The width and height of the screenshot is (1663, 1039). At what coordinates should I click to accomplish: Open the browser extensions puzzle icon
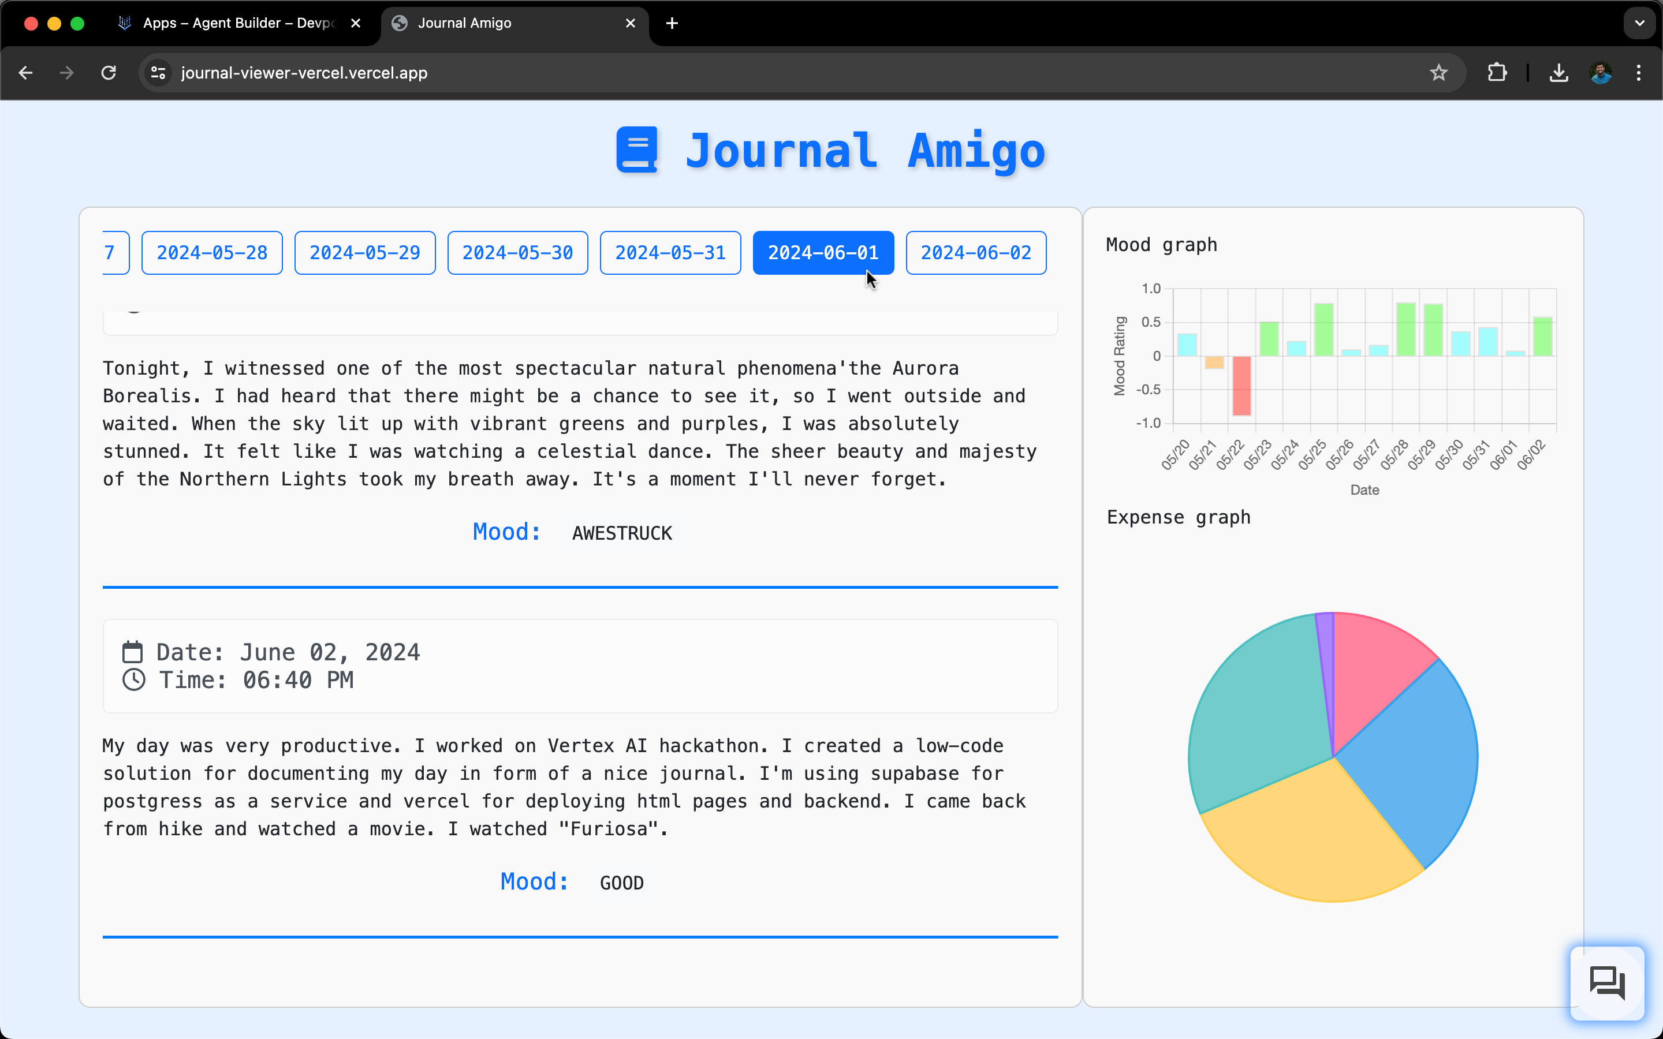(1497, 73)
